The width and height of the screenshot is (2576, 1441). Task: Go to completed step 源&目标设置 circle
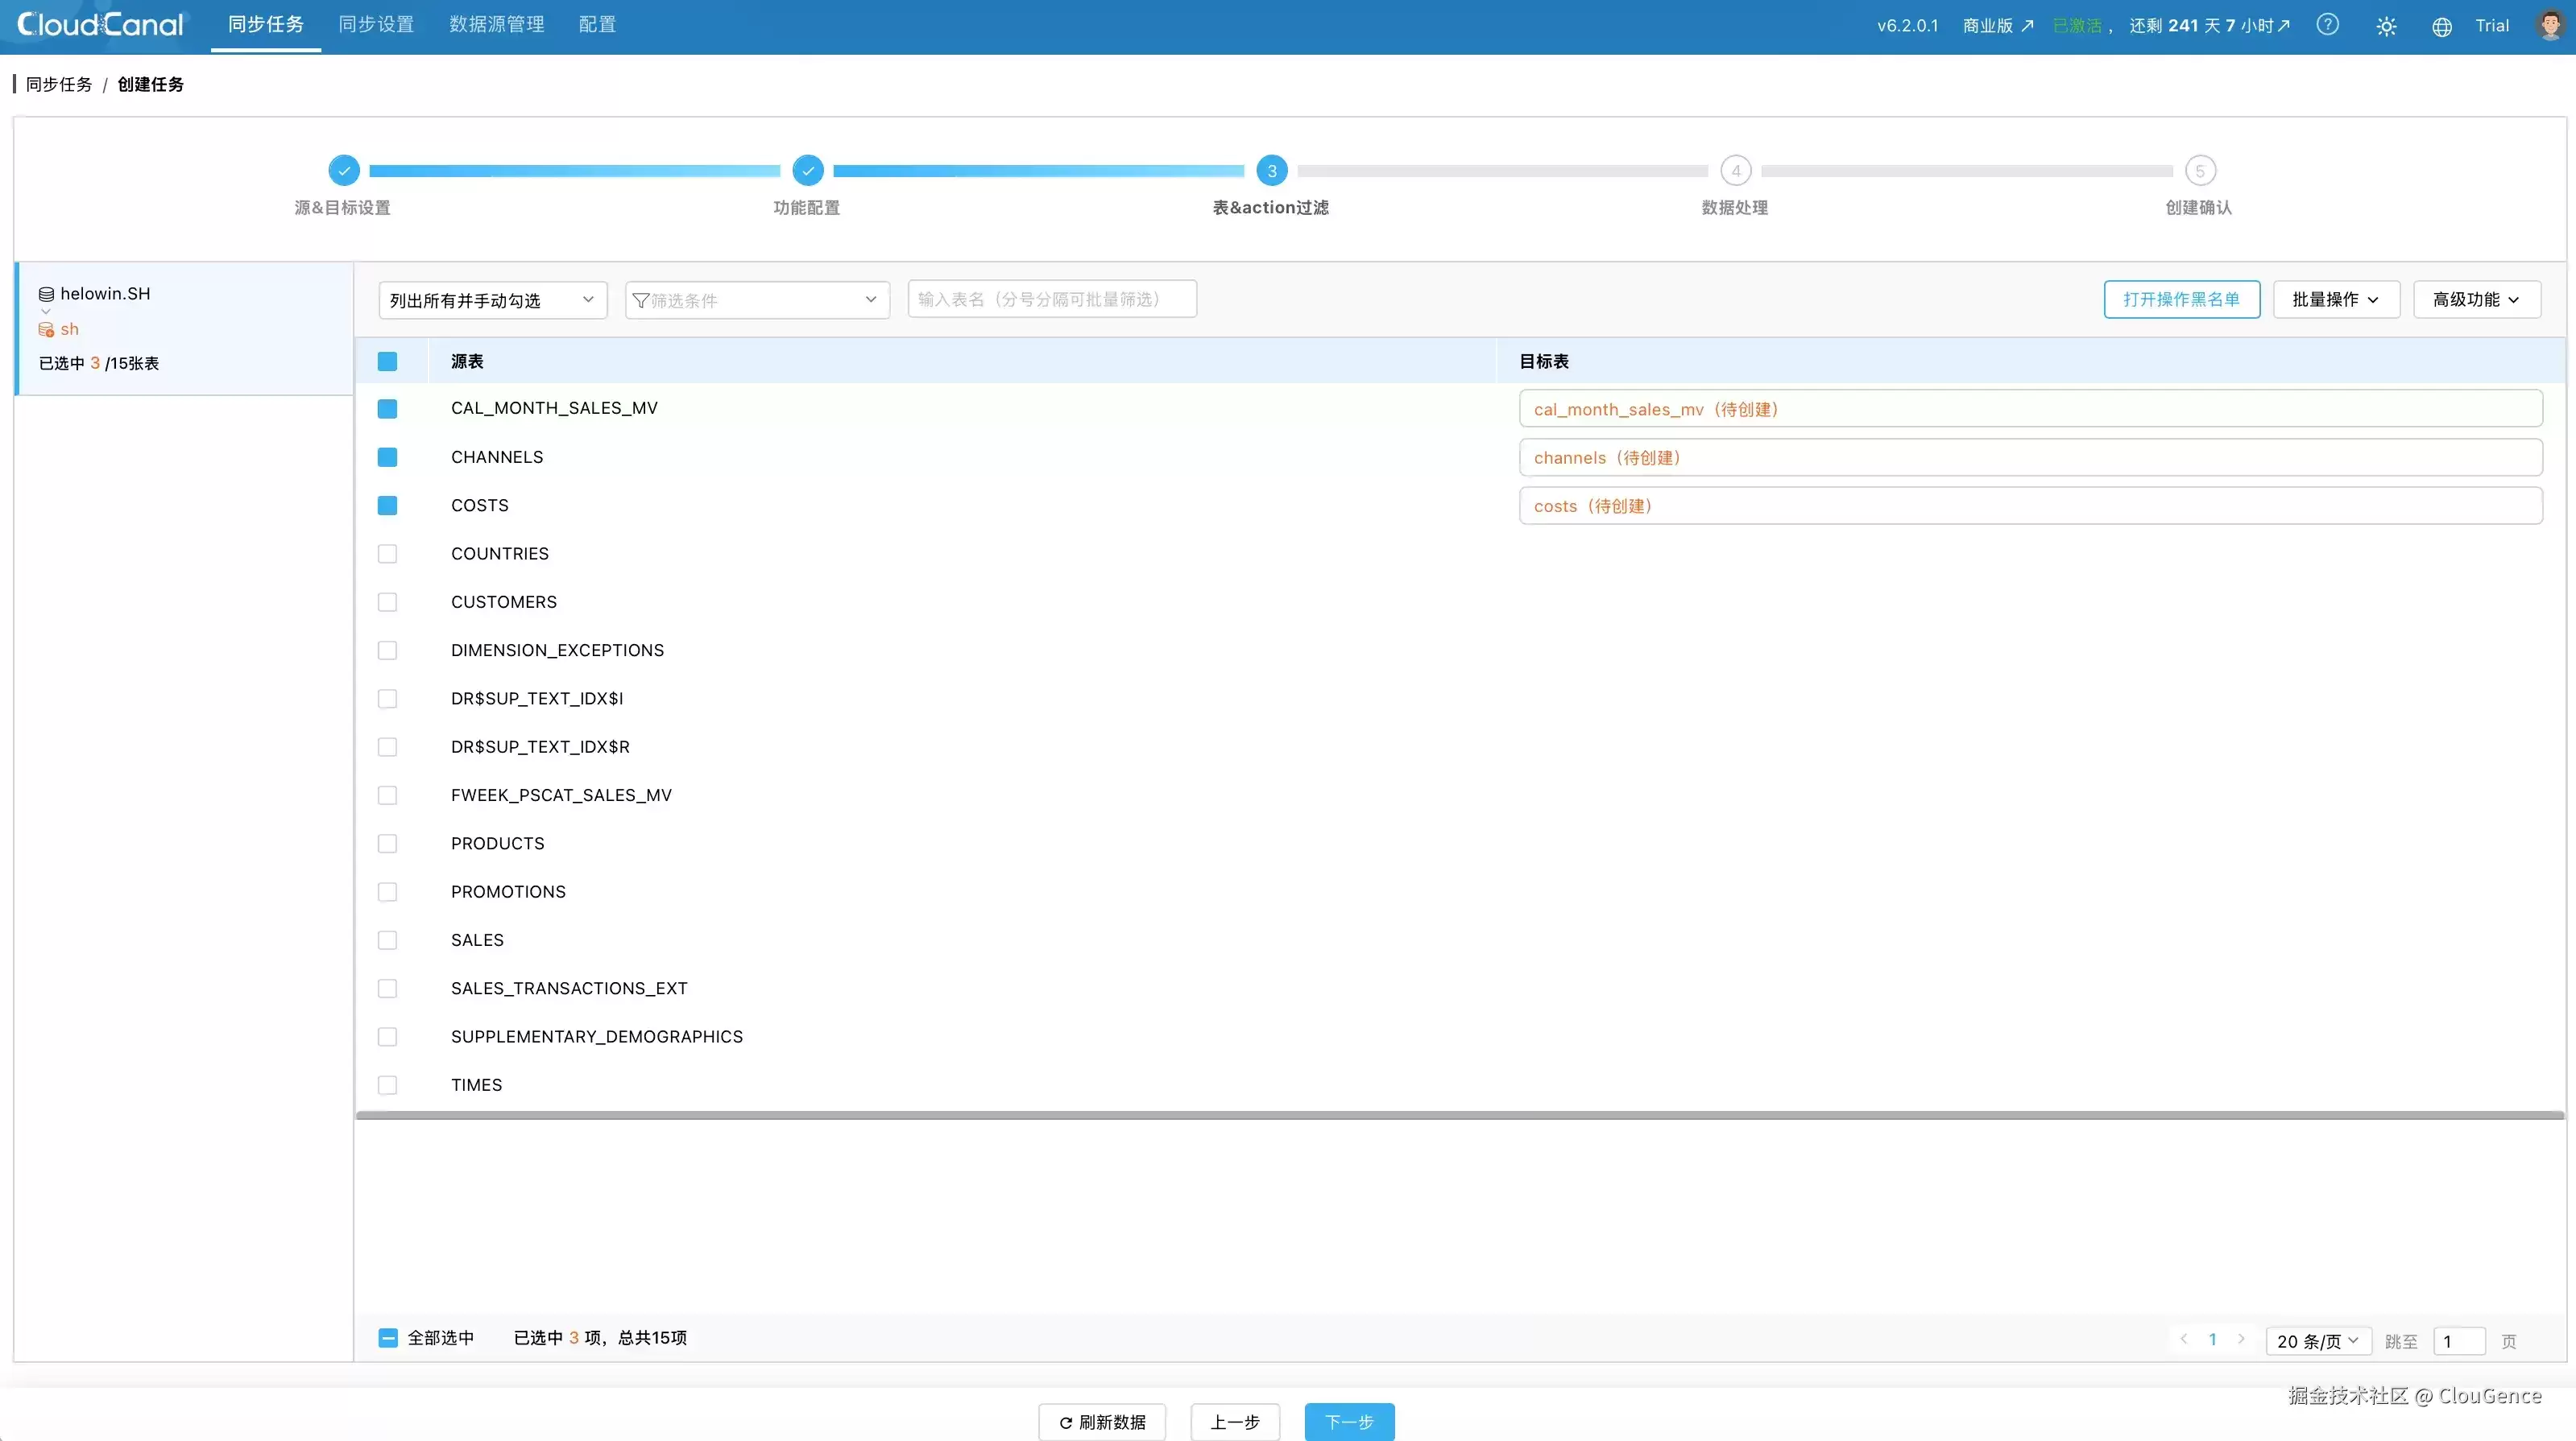343,171
